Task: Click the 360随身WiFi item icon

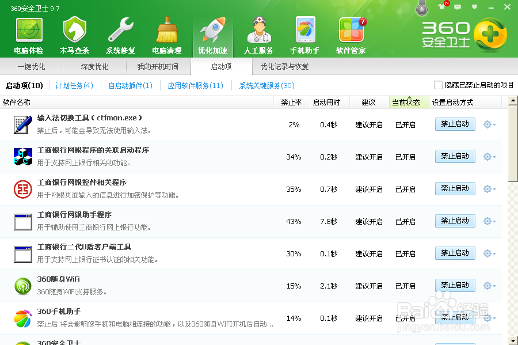Action: (x=22, y=285)
